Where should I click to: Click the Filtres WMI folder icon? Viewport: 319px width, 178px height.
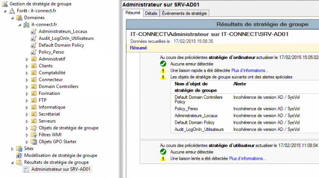click(x=34, y=135)
